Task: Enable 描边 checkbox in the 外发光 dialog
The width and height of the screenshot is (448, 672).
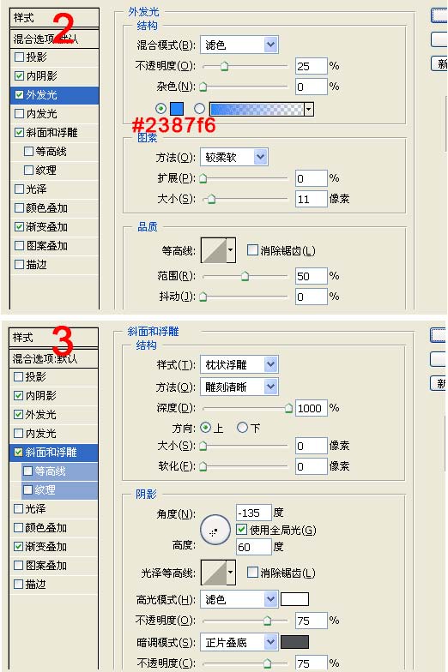Action: 19,264
